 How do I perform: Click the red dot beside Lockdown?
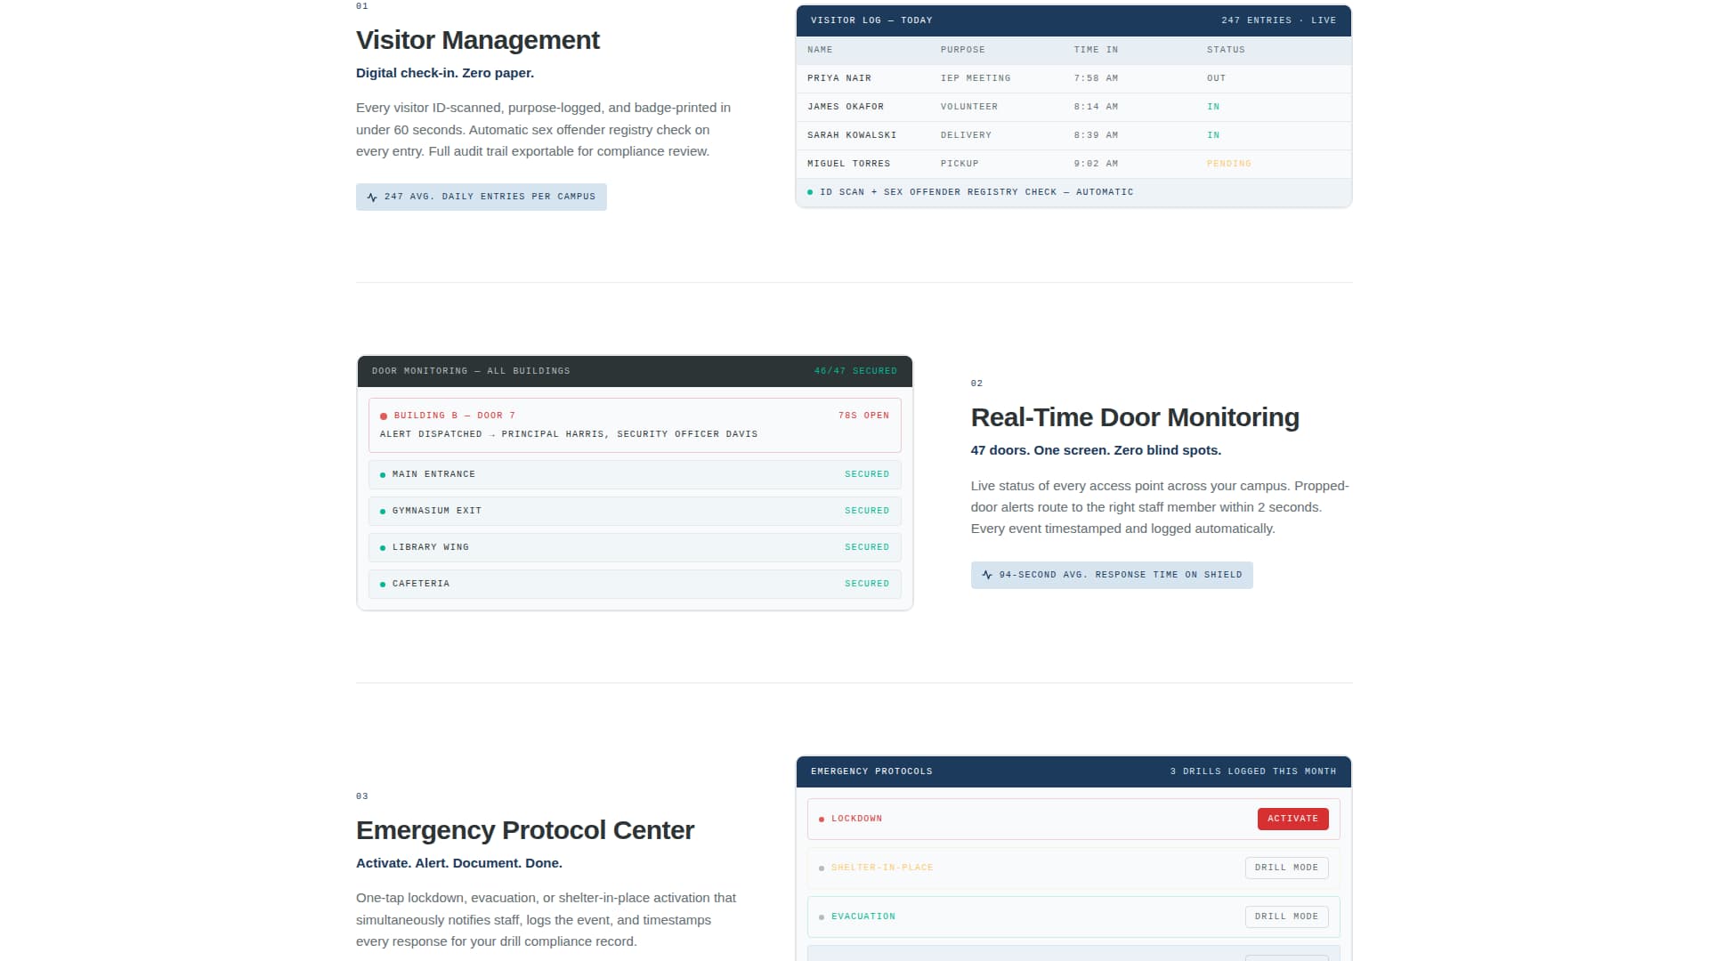821,820
